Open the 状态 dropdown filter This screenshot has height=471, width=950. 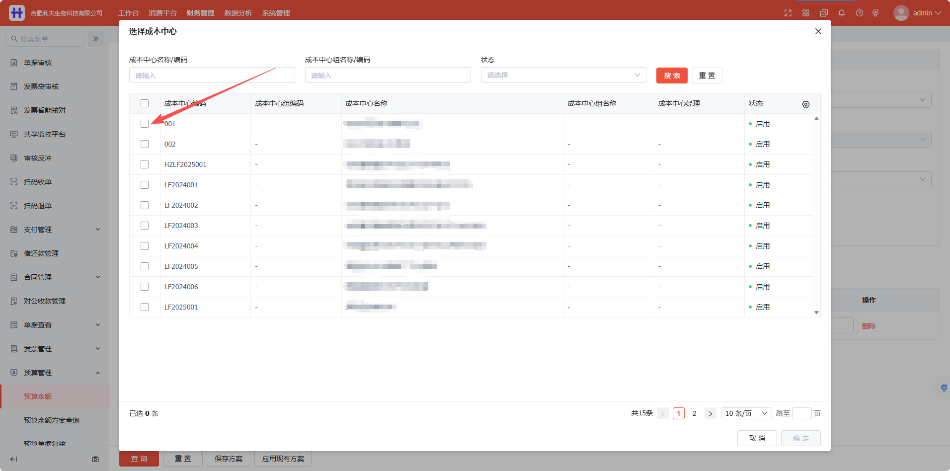click(563, 75)
